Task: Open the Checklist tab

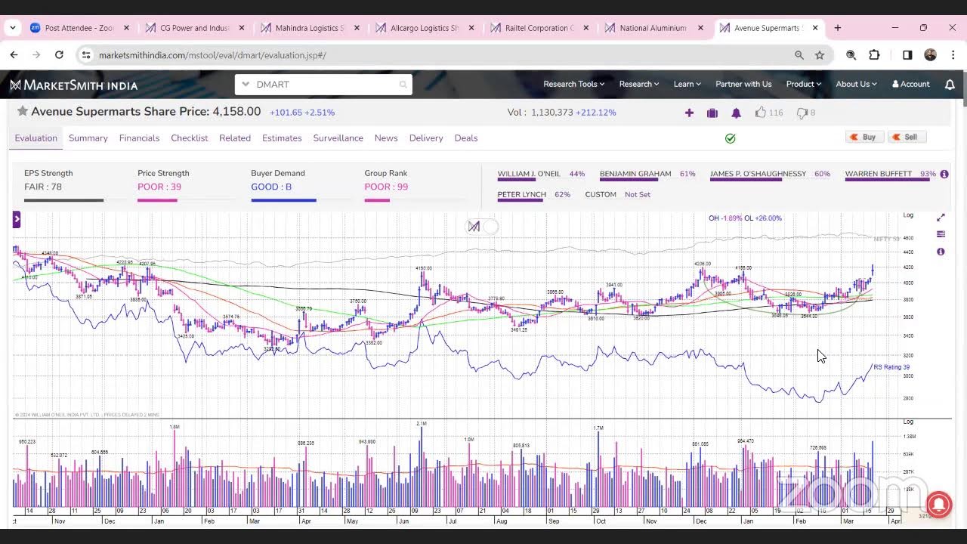Action: 190,138
